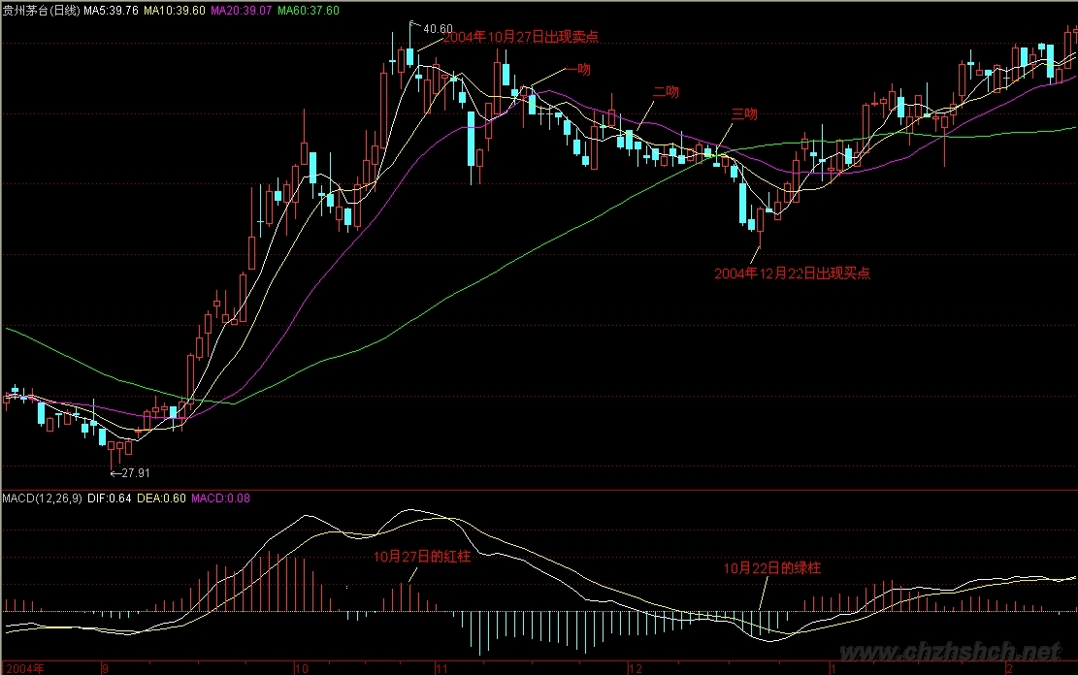Click the DIF:0.64 value label

coord(108,498)
